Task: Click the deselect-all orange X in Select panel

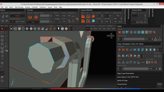Action: pos(120,32)
